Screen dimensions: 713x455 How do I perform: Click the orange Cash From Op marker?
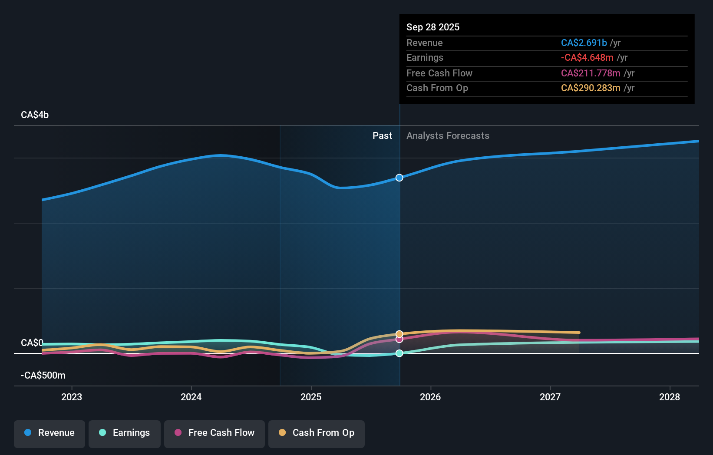click(399, 334)
